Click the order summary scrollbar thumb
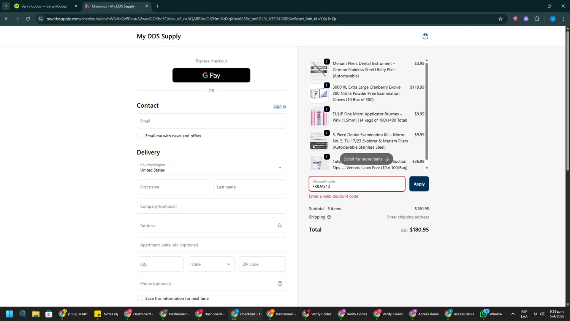Screen dimensions: 570x321 pos(427,111)
